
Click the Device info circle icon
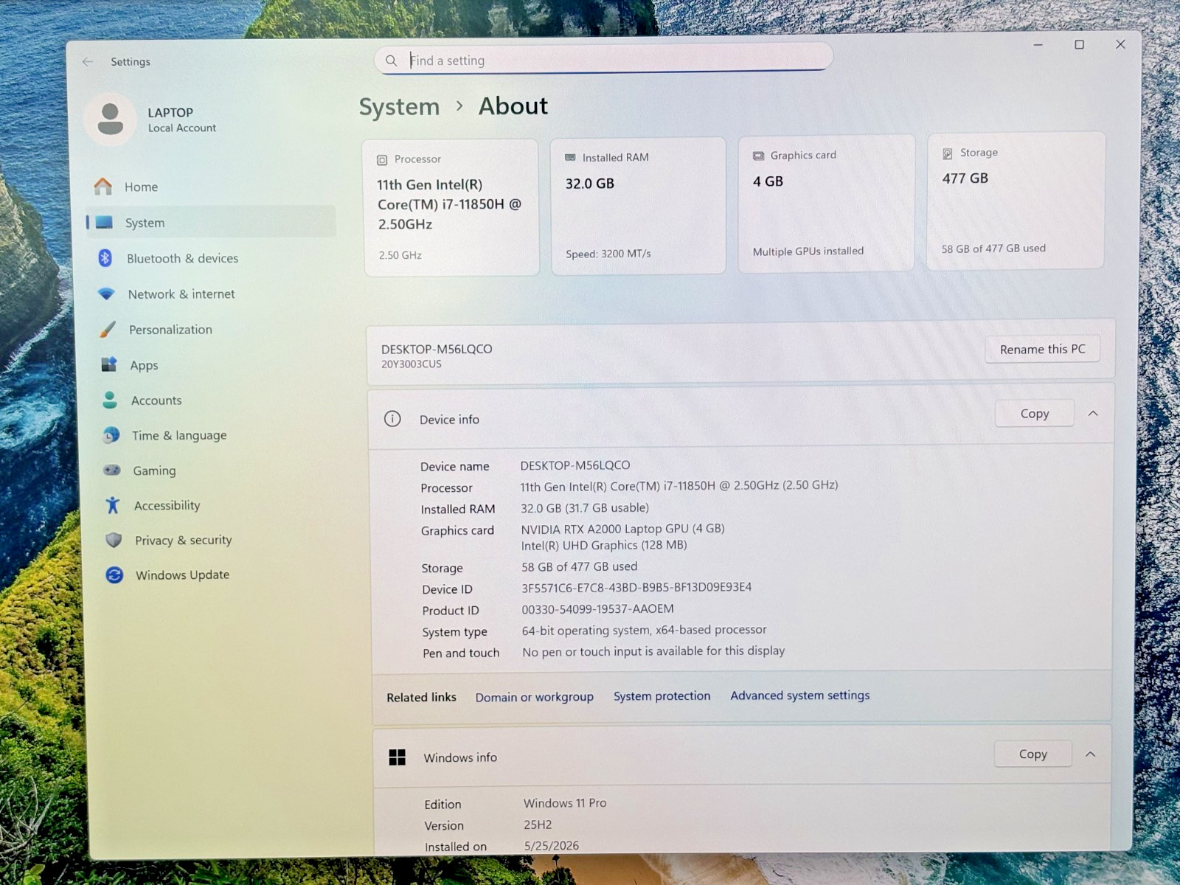tap(392, 419)
